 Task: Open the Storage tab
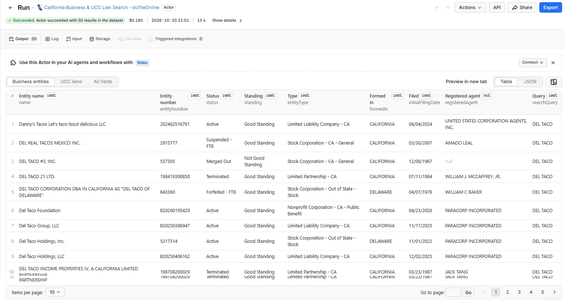point(100,39)
